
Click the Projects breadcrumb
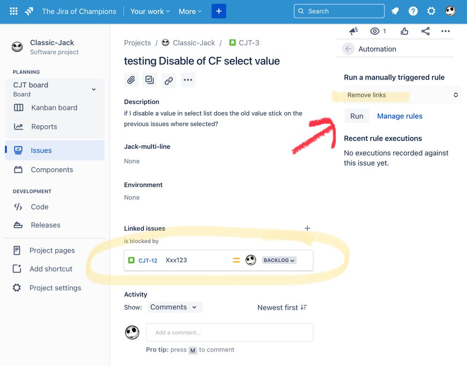click(x=137, y=43)
